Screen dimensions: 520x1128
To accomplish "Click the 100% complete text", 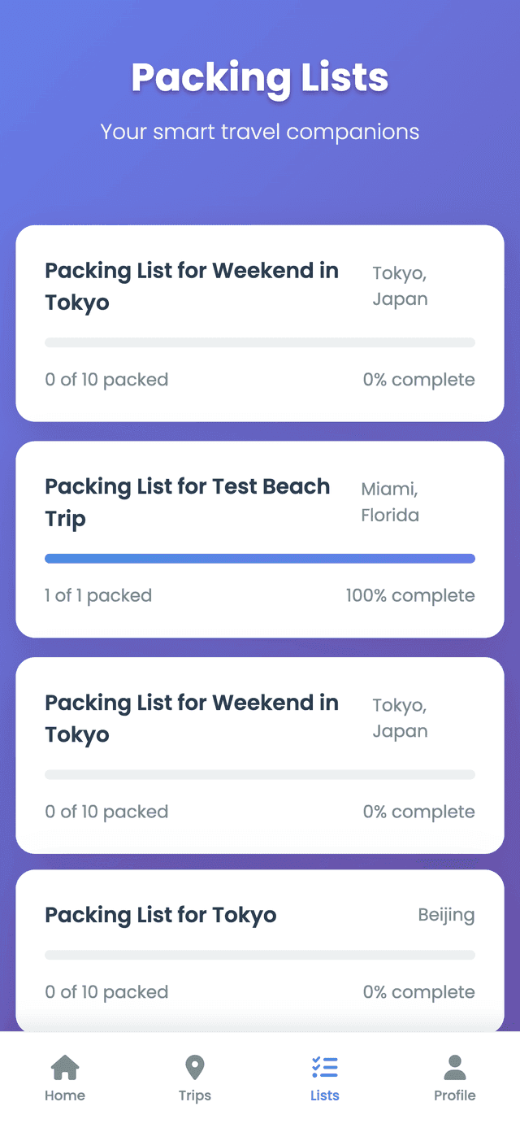I will 409,595.
